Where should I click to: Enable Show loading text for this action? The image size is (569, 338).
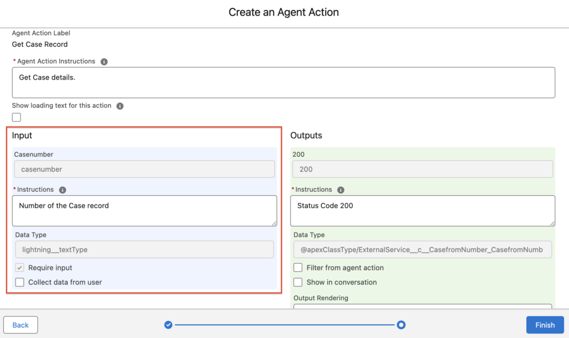pyautogui.click(x=16, y=117)
